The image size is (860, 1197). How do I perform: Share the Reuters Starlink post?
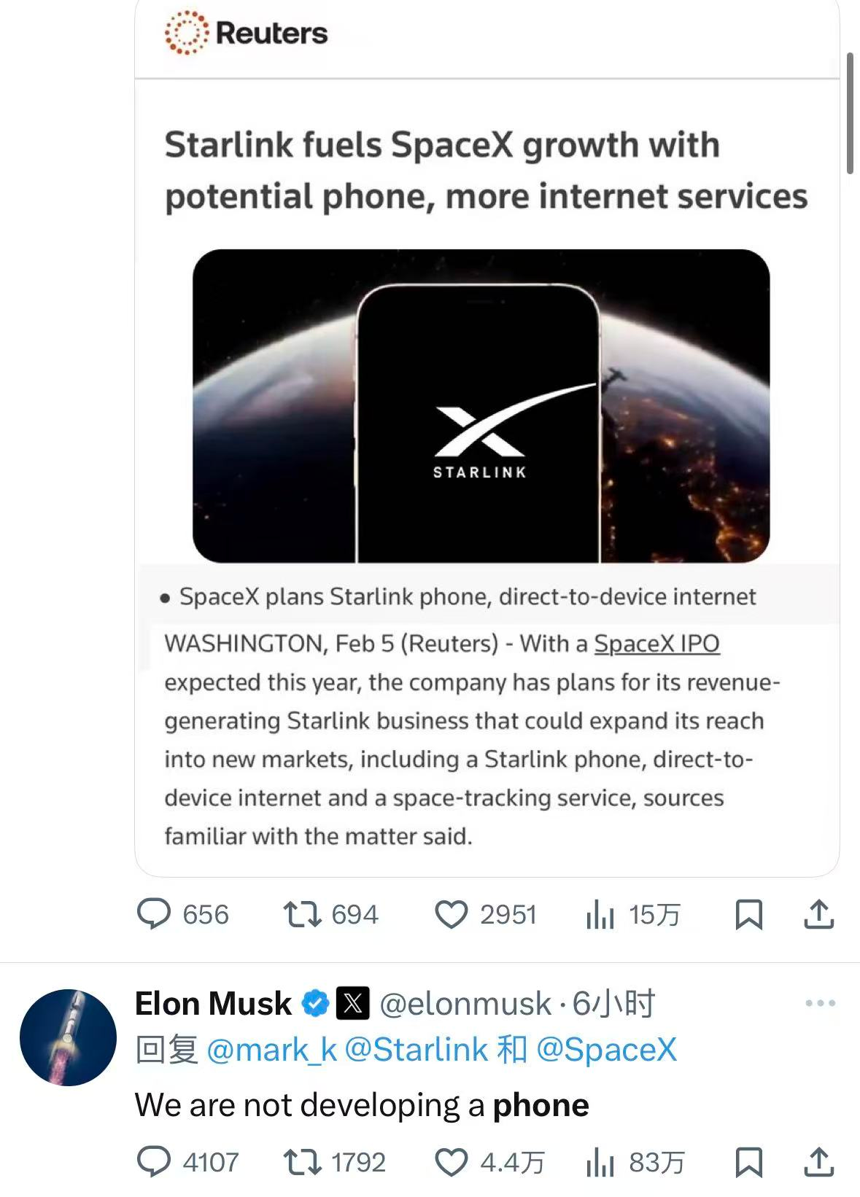[818, 914]
